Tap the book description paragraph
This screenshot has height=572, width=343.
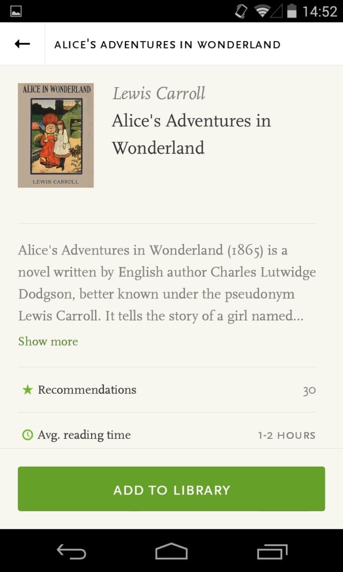tap(167, 283)
